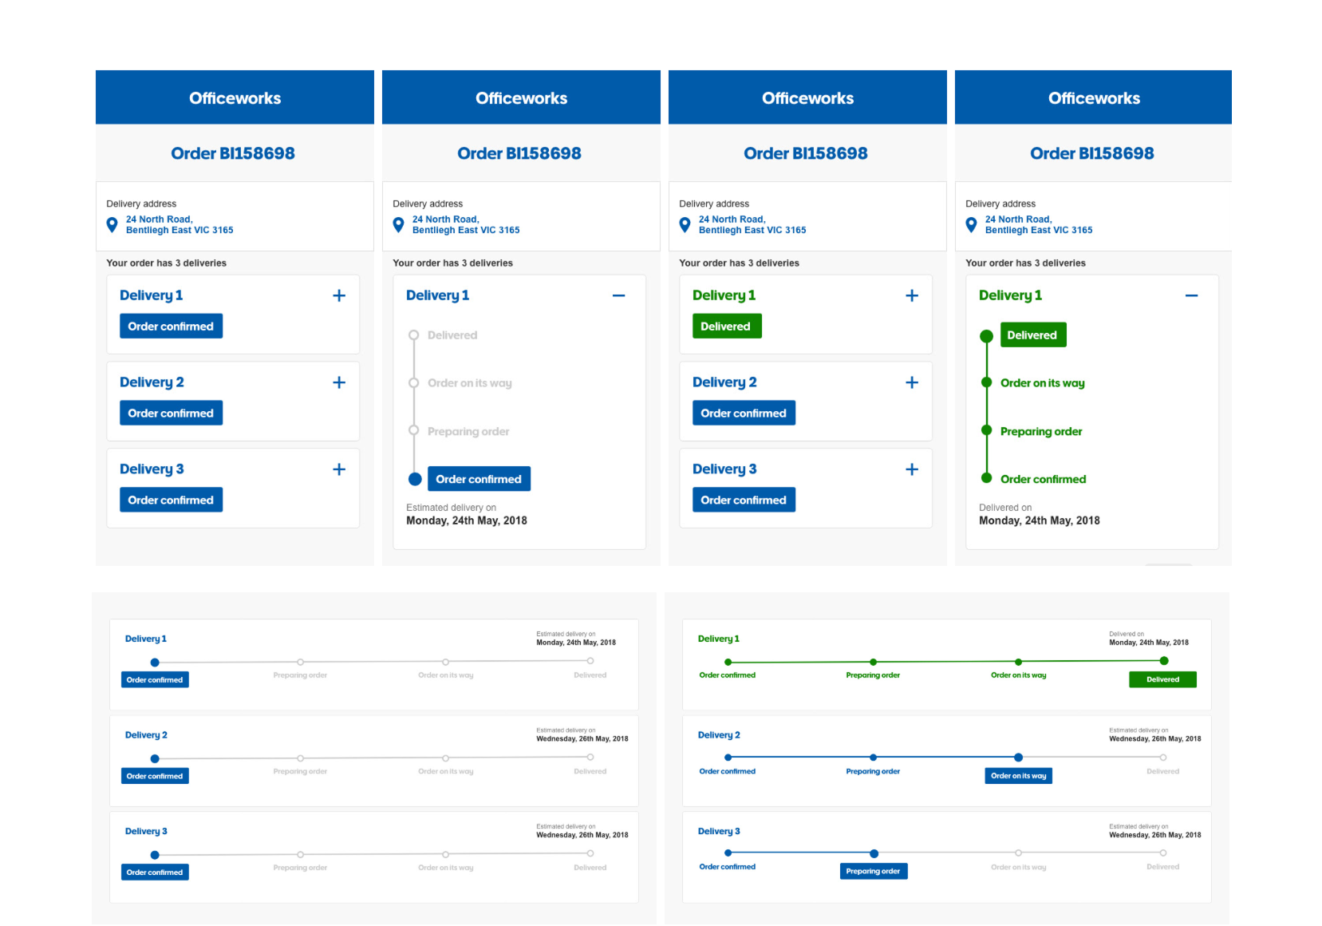The width and height of the screenshot is (1322, 926).
Task: Click Order confirmed badge in Delivery 3 row, bottom-left panel
Action: (x=155, y=873)
